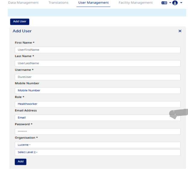The height and width of the screenshot is (169, 188).
Task: Open the Select Level 2 dropdown
Action: (x=98, y=152)
